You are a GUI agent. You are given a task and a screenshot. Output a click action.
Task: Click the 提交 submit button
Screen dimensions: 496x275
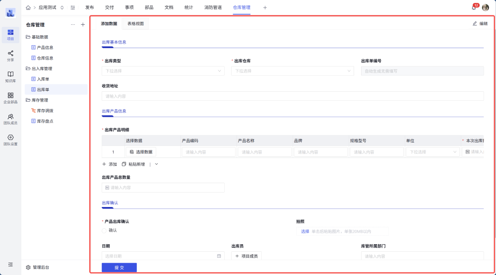click(x=119, y=267)
